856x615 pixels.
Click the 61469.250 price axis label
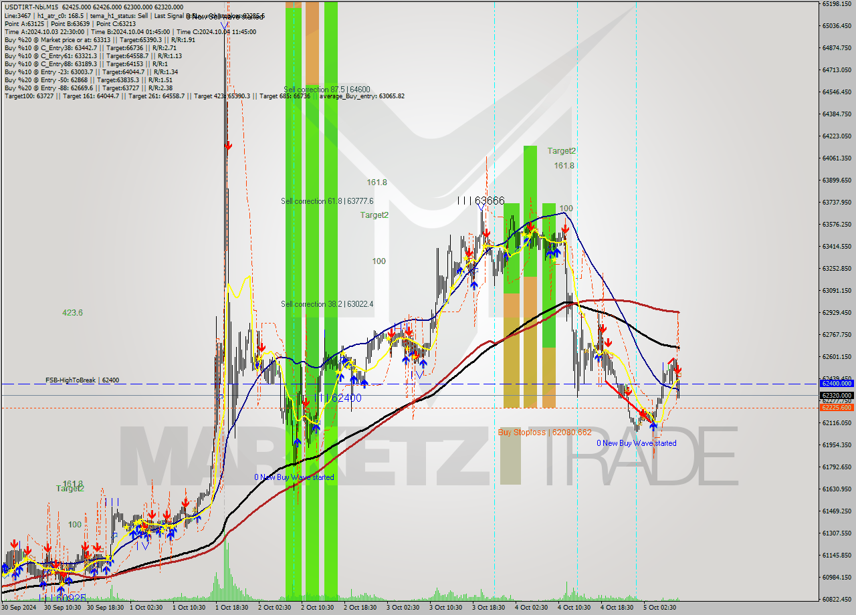click(x=837, y=511)
